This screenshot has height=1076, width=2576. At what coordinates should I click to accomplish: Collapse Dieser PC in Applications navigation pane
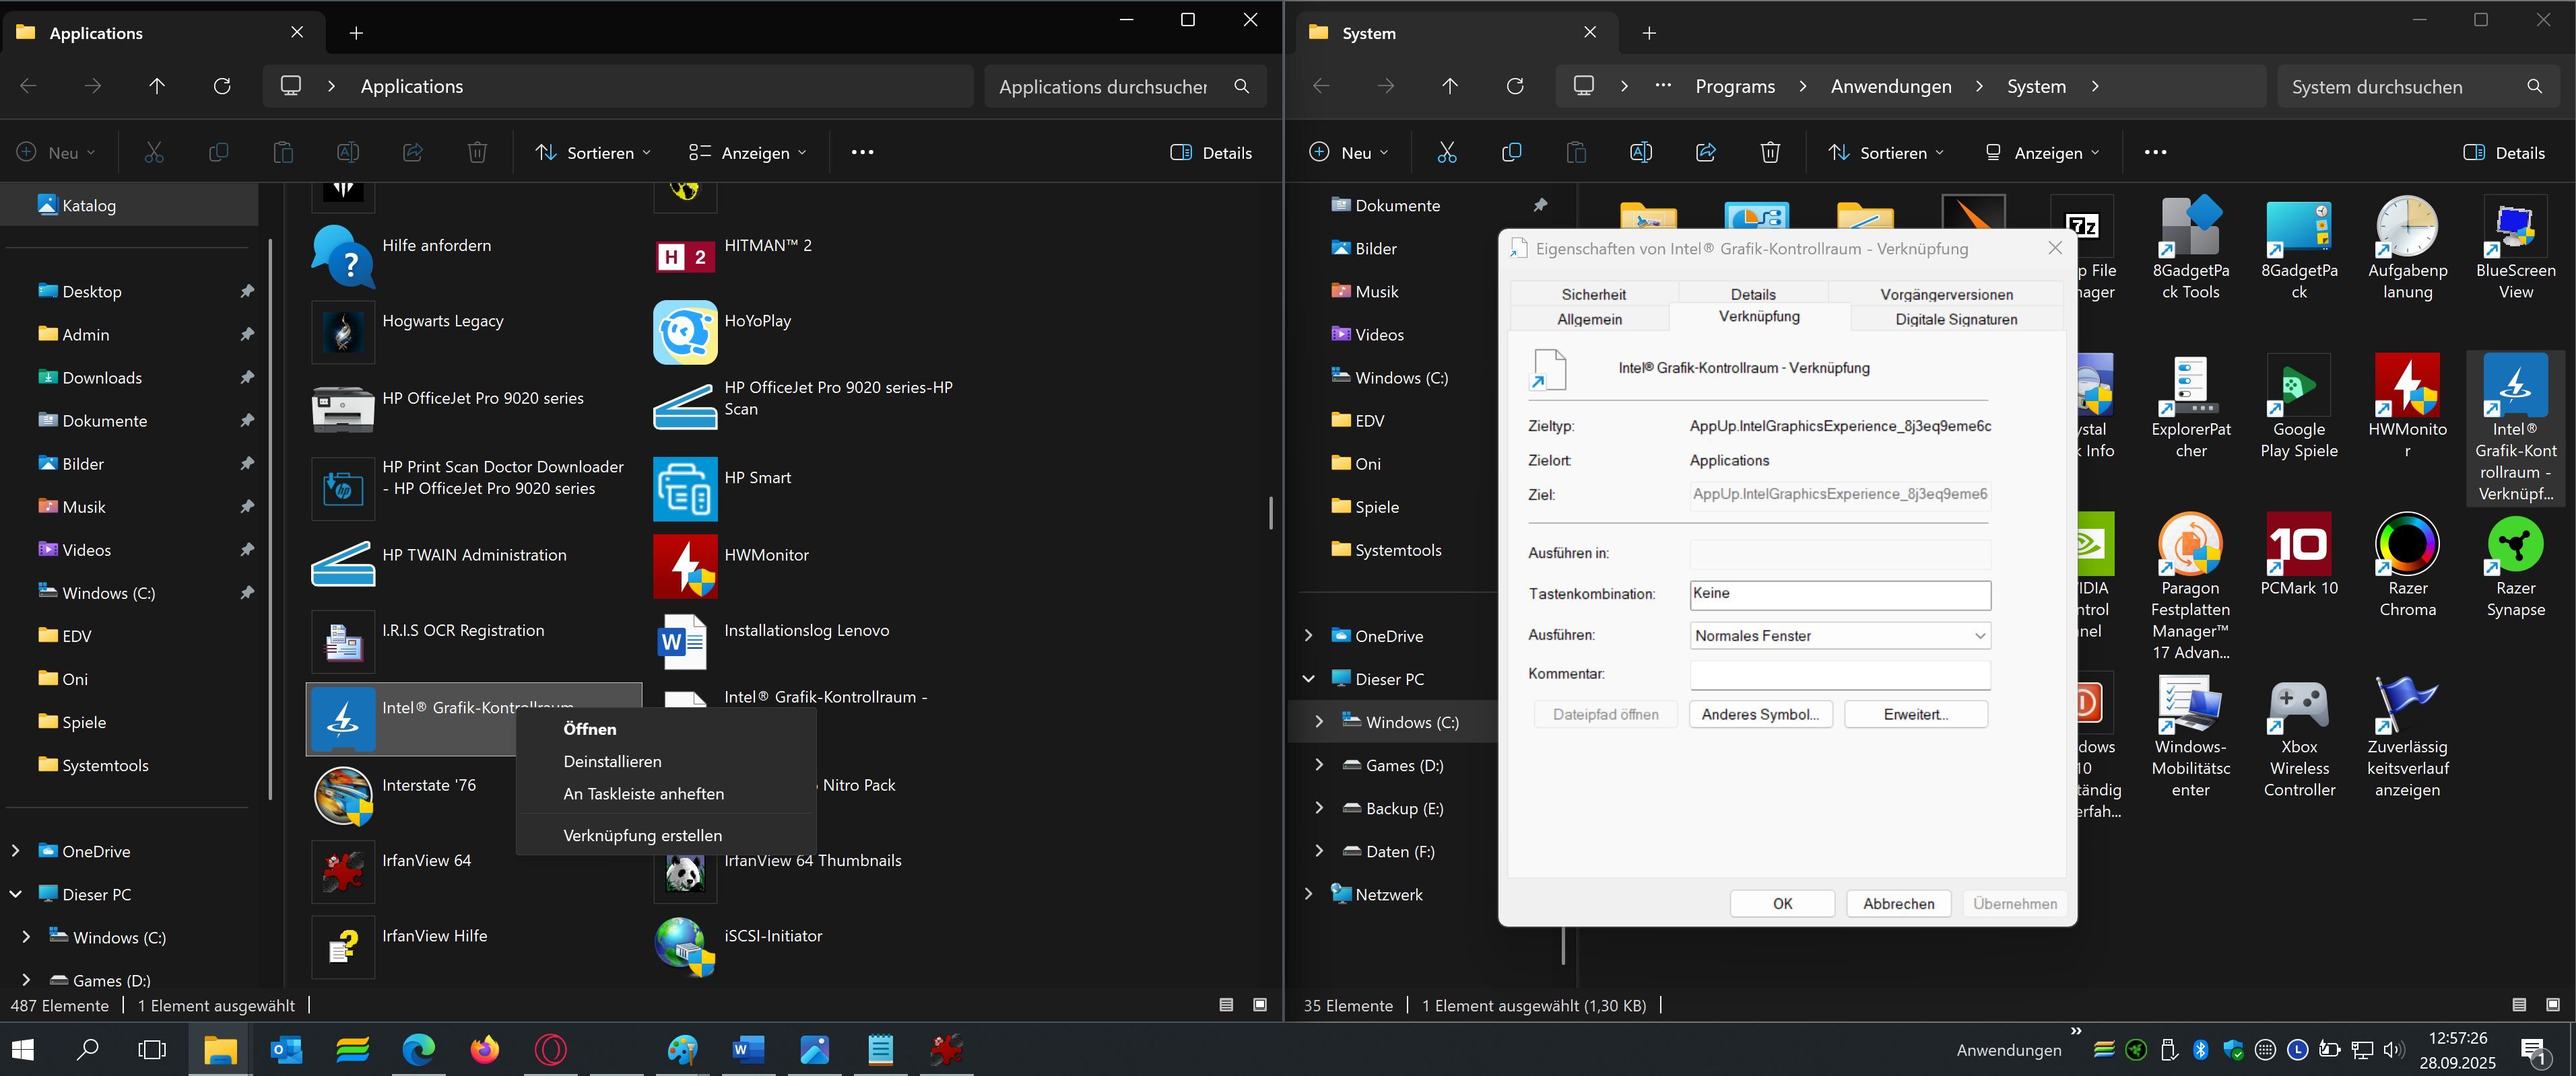coord(16,894)
